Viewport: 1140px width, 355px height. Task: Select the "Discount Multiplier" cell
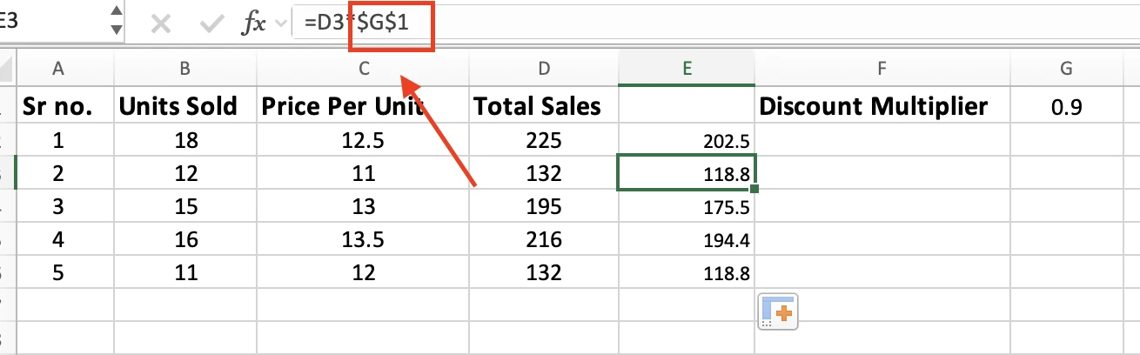click(x=882, y=106)
